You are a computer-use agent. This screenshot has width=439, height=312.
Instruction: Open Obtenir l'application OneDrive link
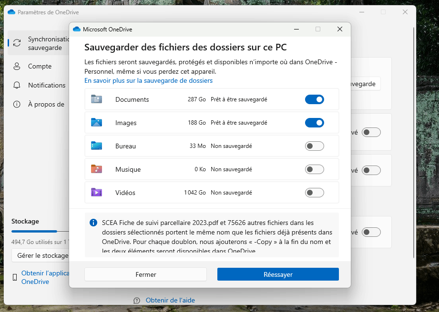pyautogui.click(x=45, y=277)
